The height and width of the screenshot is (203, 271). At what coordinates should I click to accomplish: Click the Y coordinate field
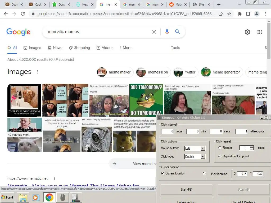[258, 174]
